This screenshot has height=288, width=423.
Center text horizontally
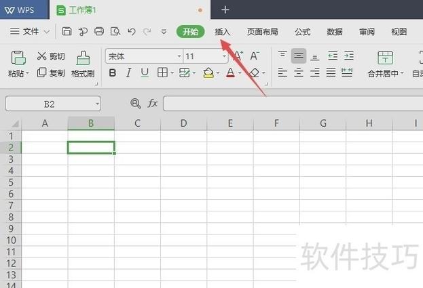click(299, 73)
